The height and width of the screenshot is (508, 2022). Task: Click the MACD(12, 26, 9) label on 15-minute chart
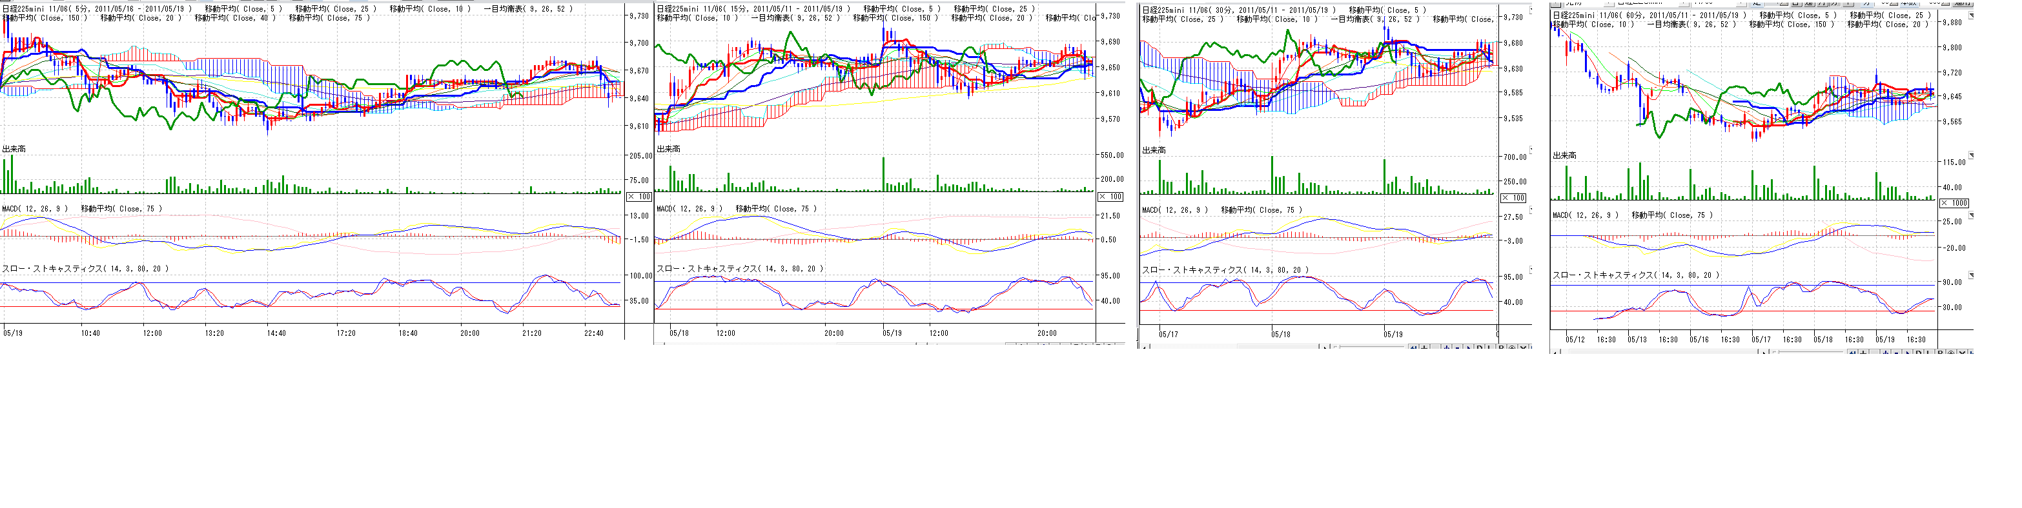point(689,210)
